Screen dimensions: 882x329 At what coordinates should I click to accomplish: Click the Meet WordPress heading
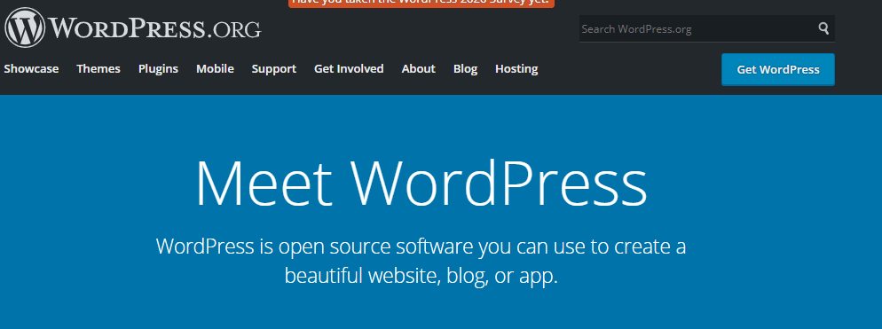coord(421,184)
